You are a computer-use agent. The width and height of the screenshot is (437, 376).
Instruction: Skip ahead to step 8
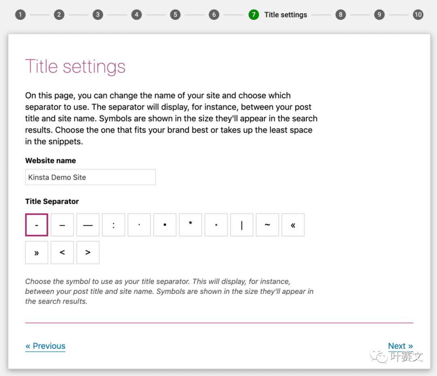tap(340, 15)
